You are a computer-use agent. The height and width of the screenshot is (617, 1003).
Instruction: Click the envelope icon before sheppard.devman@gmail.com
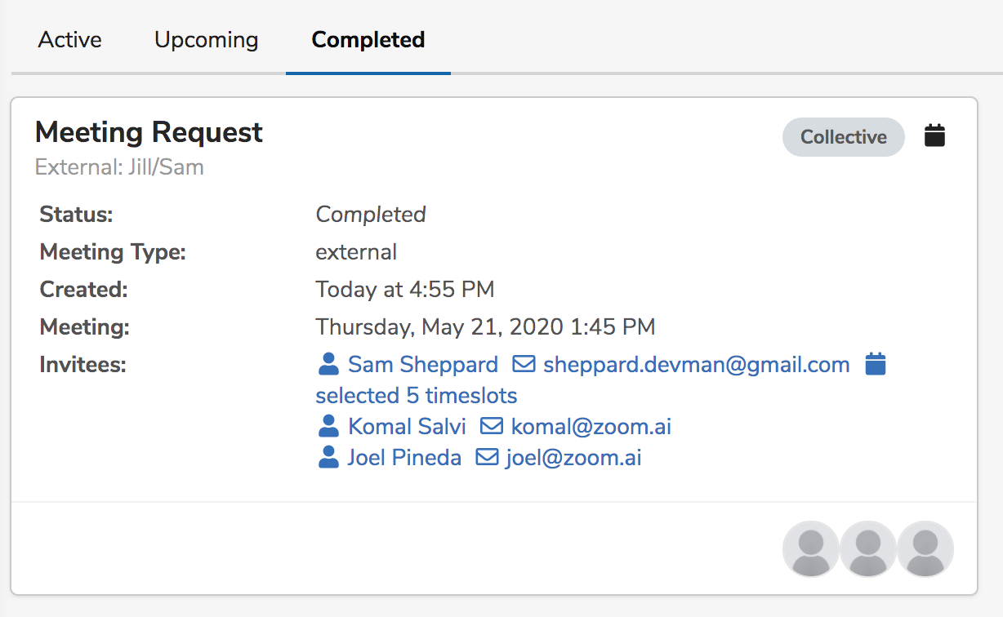524,364
